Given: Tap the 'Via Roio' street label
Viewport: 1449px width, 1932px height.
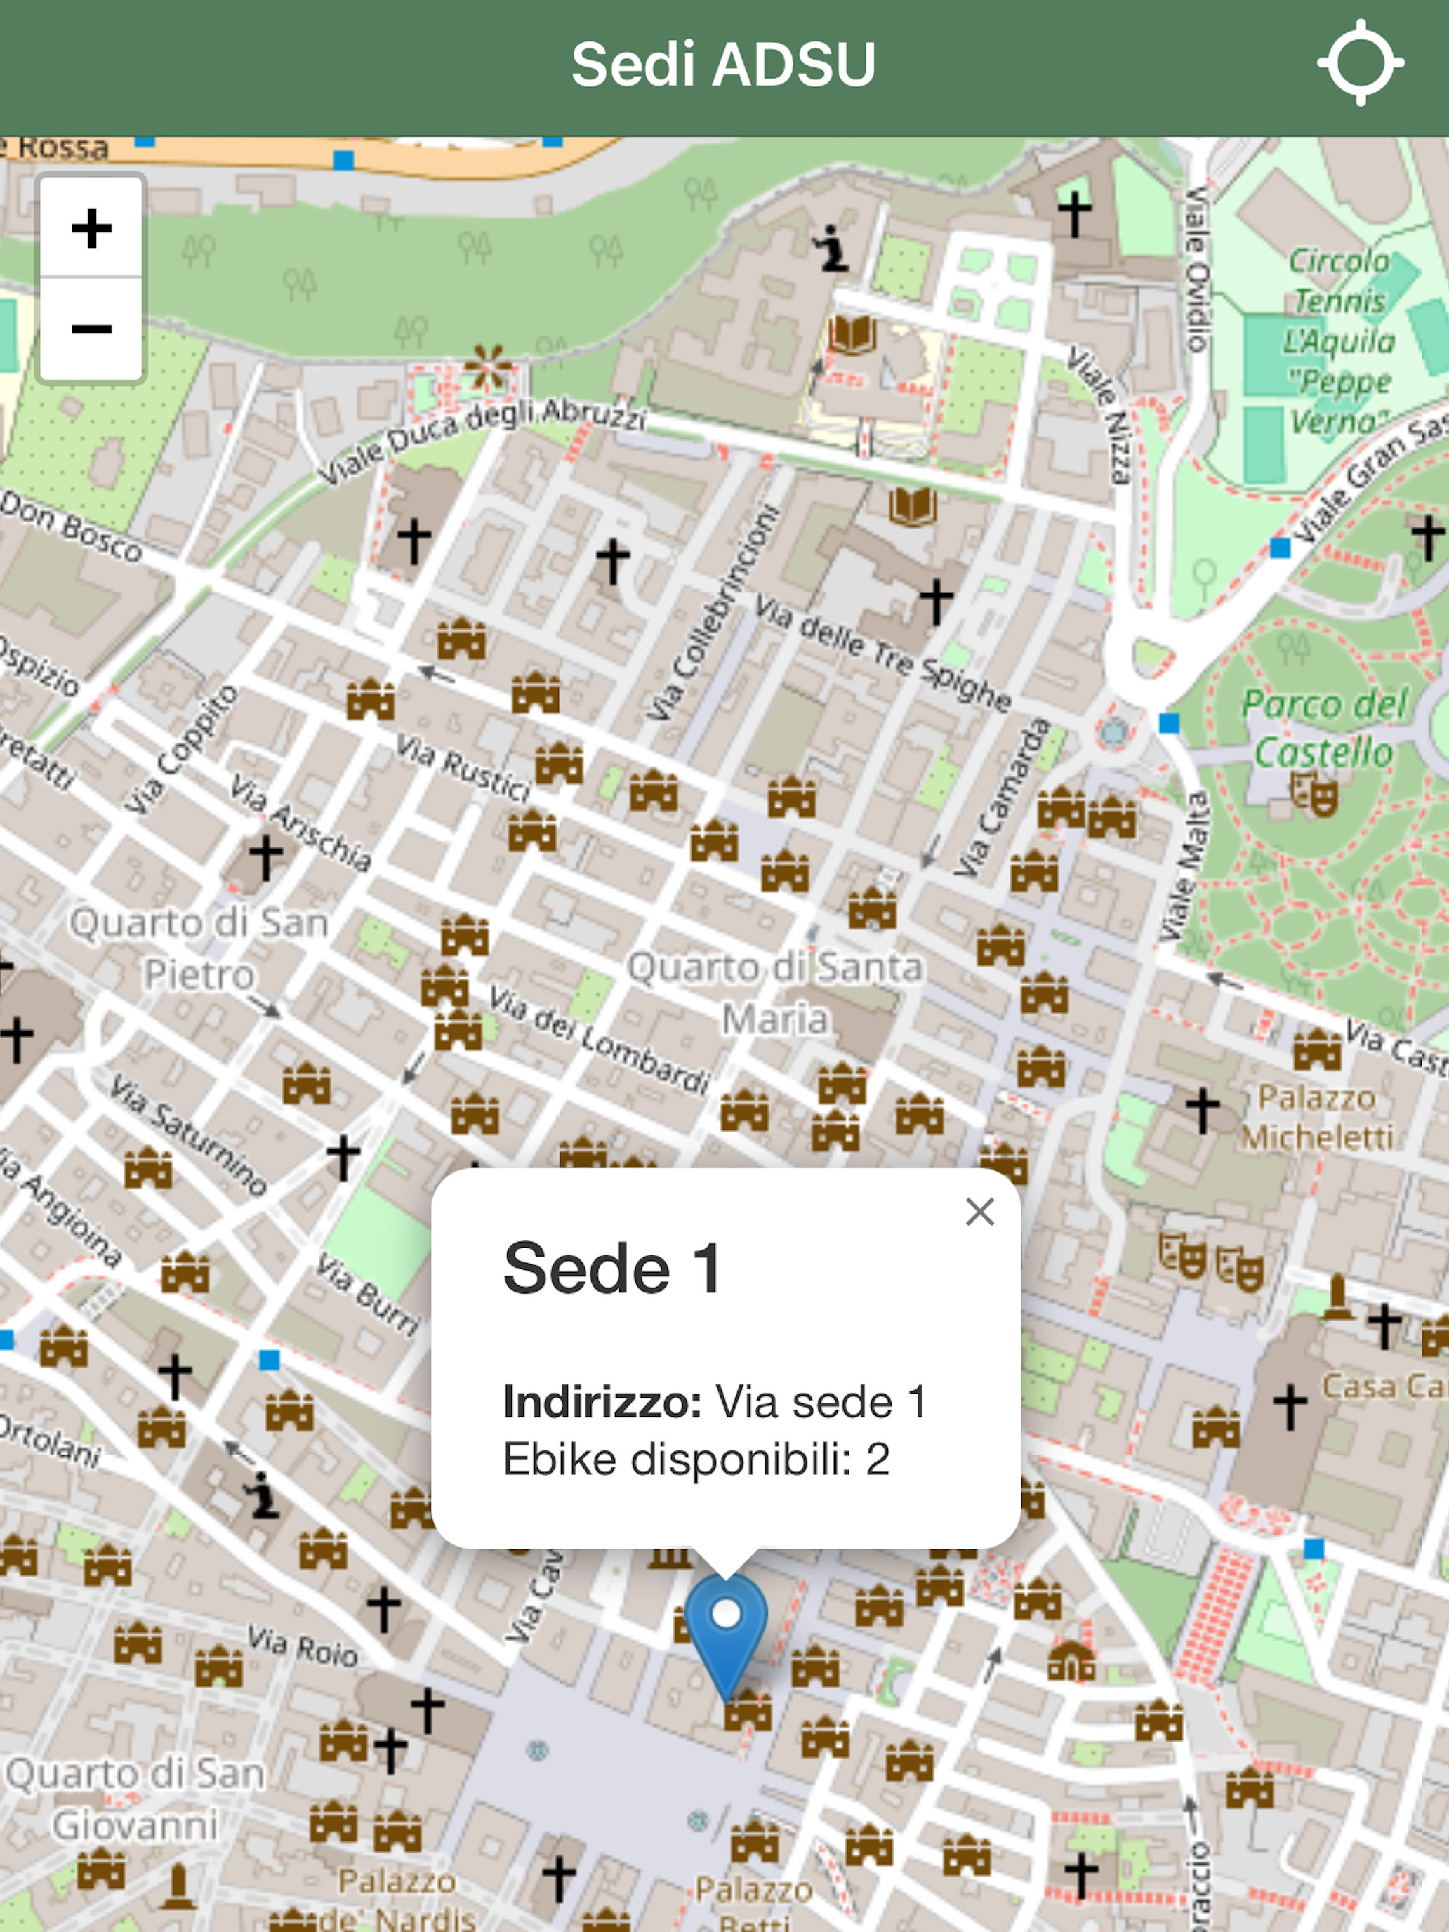Looking at the screenshot, I should coord(302,1646).
